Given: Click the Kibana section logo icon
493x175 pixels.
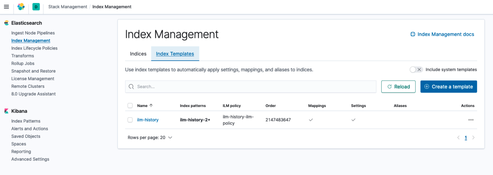Looking at the screenshot, I should pyautogui.click(x=6, y=111).
